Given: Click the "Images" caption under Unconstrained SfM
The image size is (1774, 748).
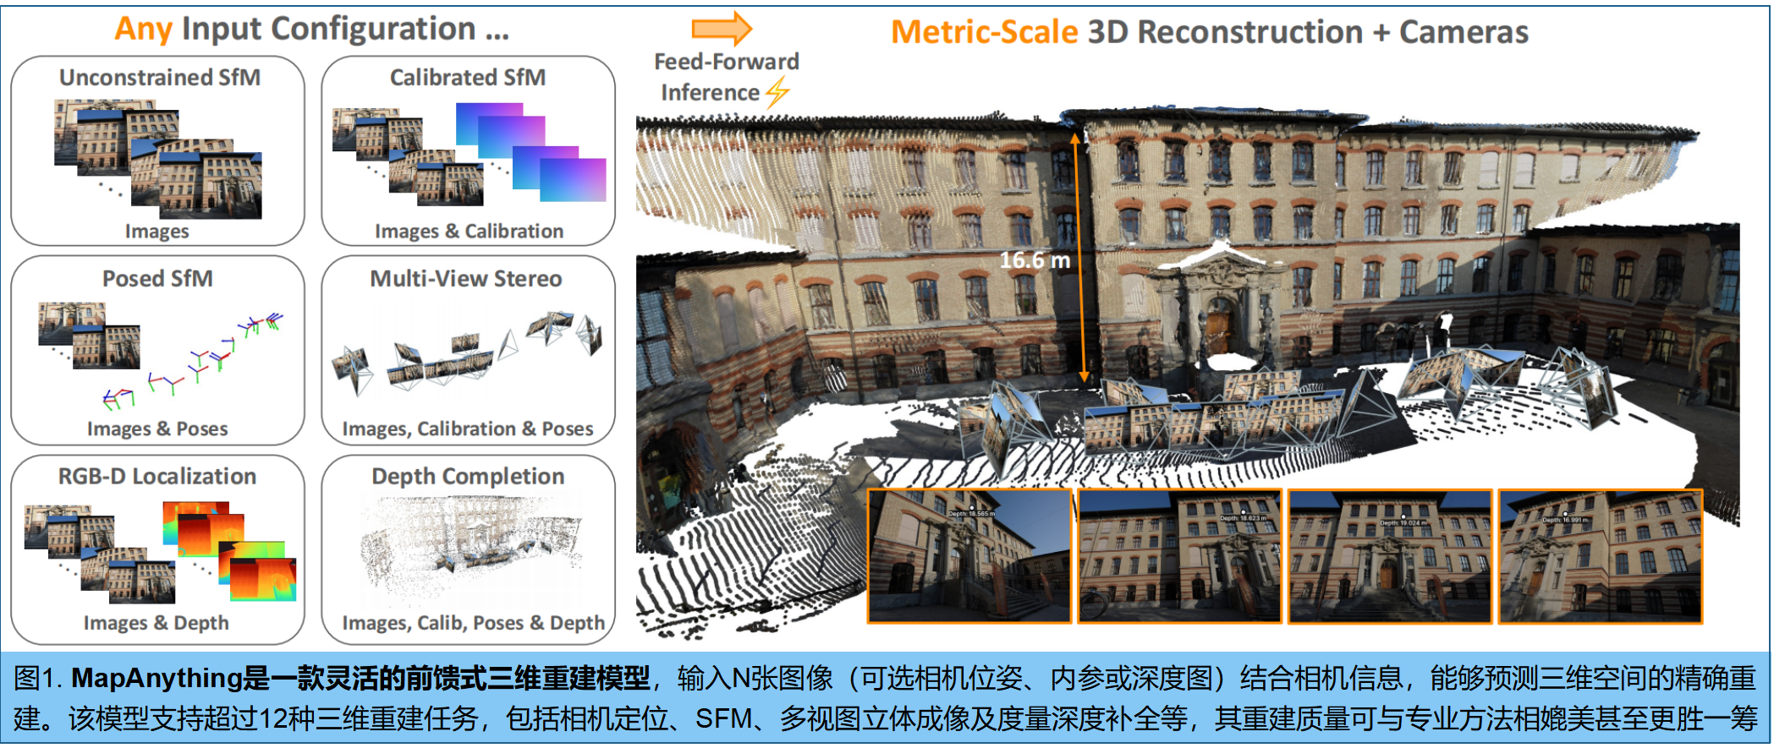Looking at the screenshot, I should (157, 231).
